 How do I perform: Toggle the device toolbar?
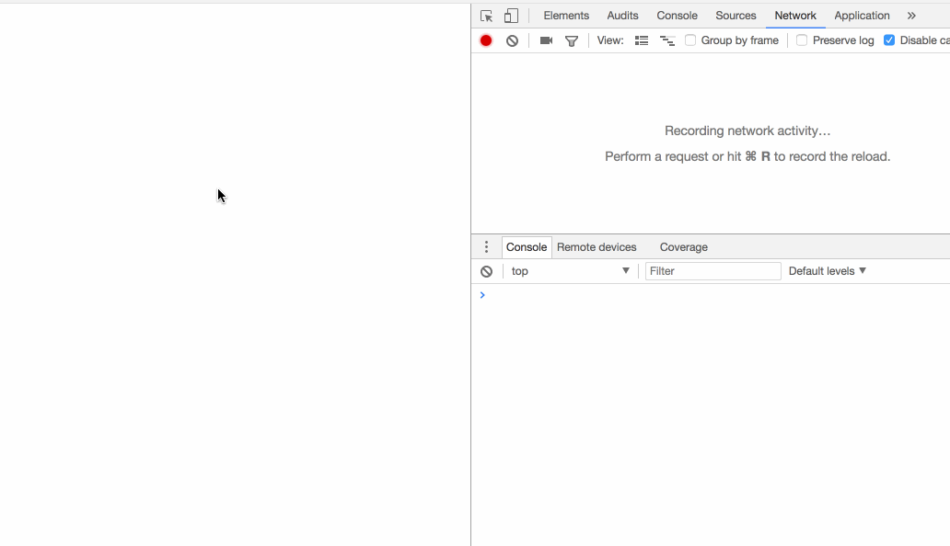point(510,15)
